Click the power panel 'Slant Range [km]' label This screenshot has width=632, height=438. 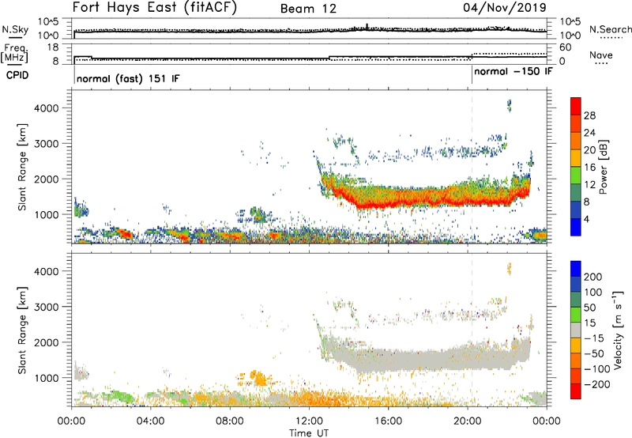[22, 167]
